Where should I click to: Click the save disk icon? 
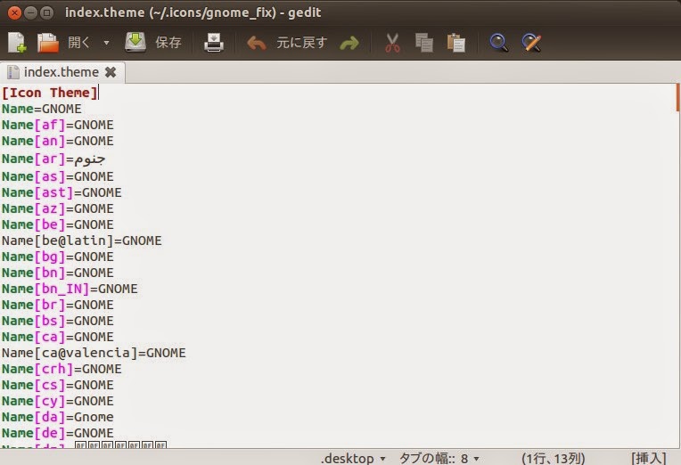click(x=135, y=42)
